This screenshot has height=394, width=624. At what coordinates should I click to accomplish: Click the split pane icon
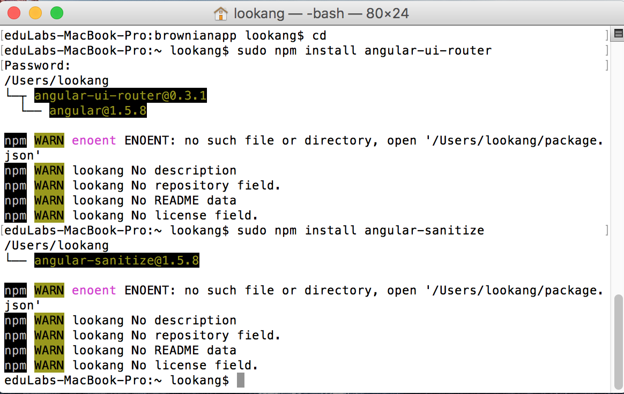coord(618,34)
